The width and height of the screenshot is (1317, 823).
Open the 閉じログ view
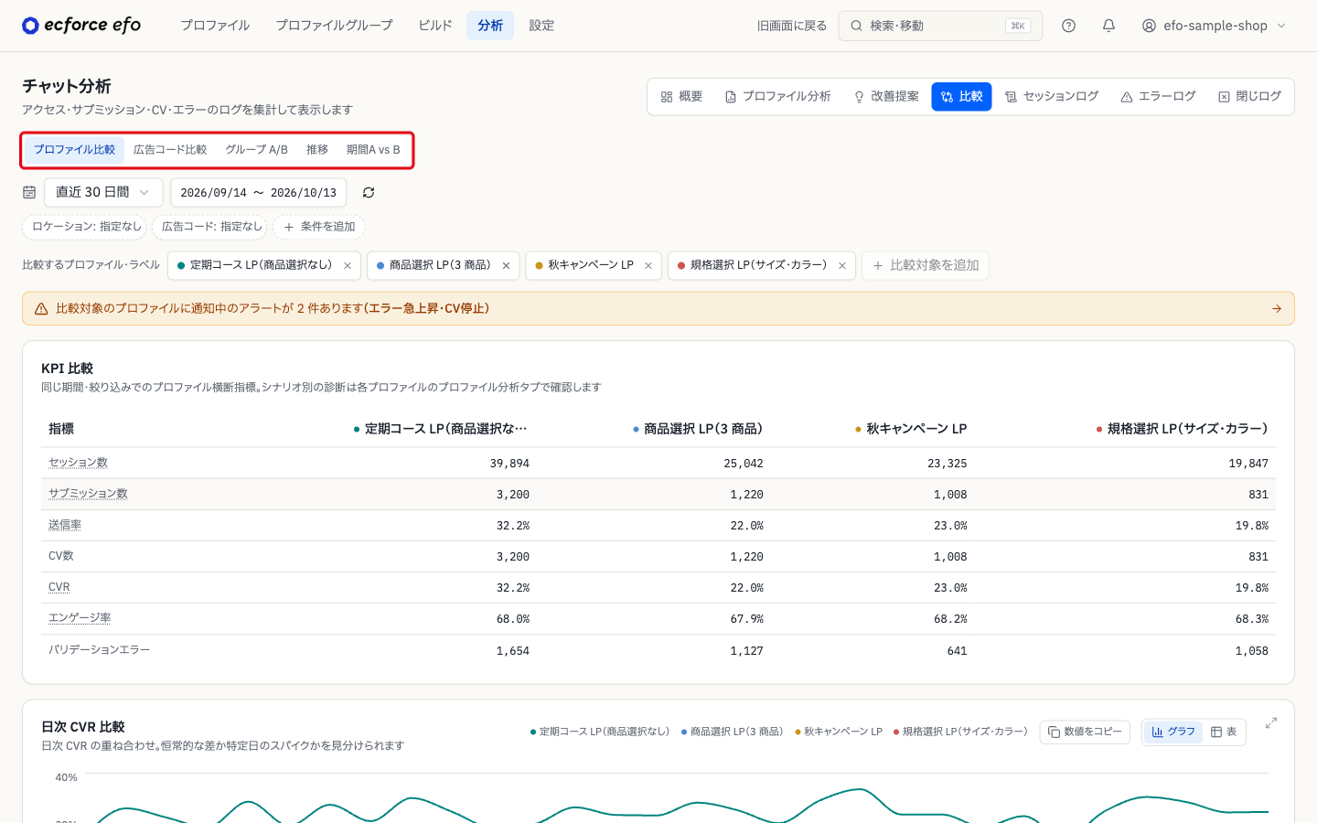(x=1250, y=97)
